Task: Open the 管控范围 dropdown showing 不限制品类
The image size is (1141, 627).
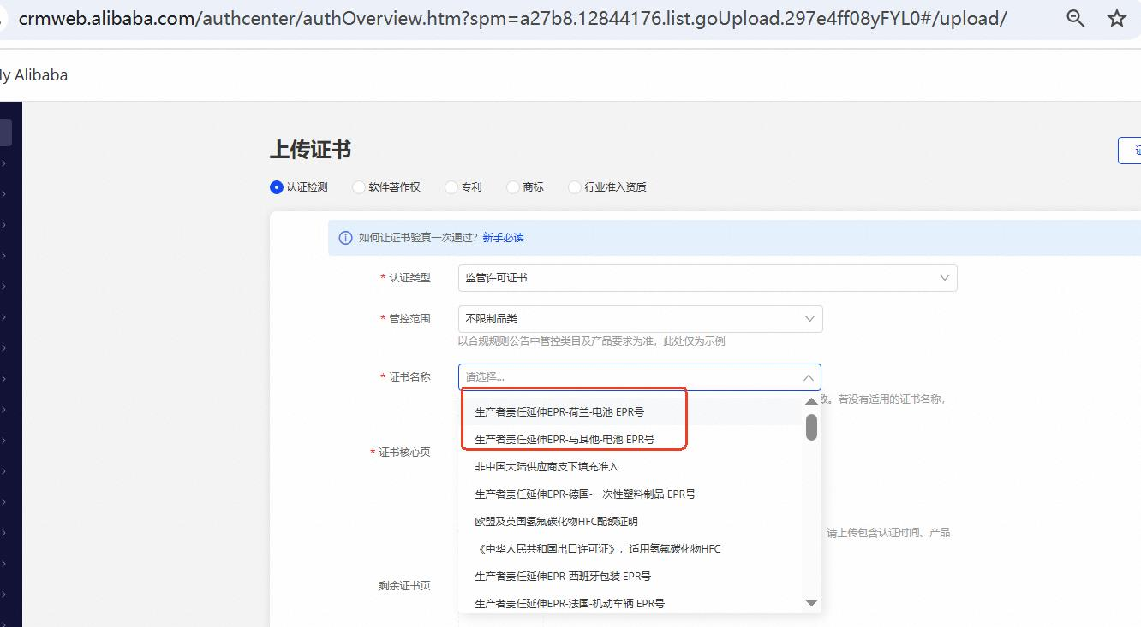Action: (x=641, y=319)
